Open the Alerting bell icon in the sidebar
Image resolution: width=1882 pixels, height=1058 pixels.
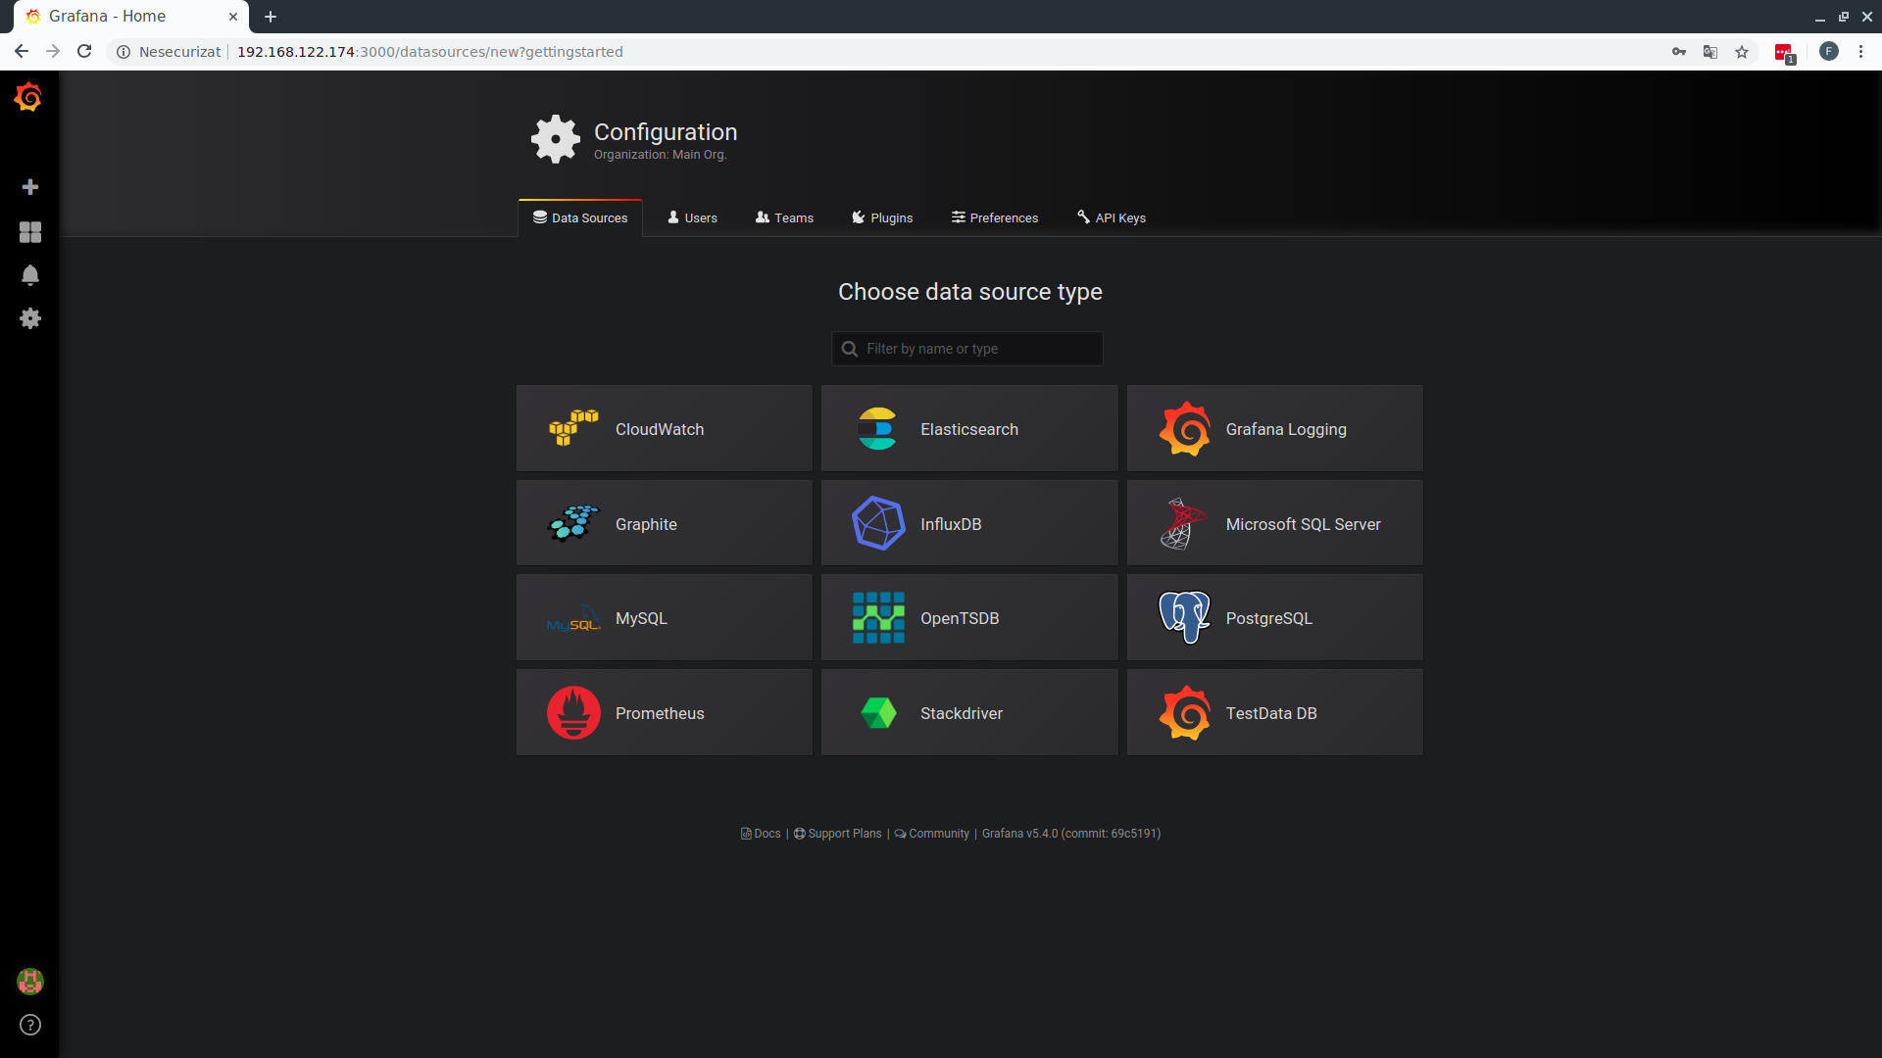30,275
